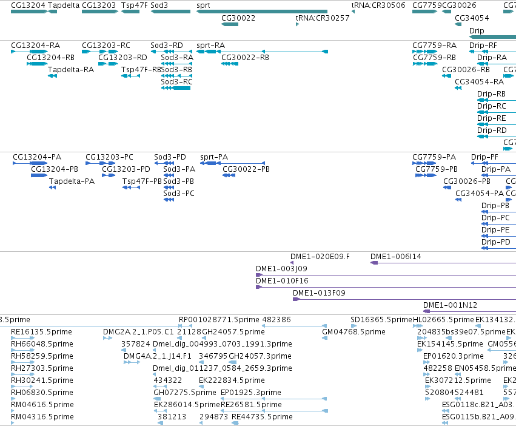Click the CG30026-PB protein feature
The width and height of the screenshot is (516, 426).
[447, 188]
